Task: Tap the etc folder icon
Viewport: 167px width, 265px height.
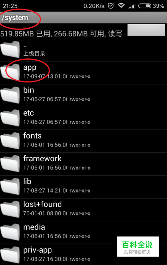Action: pyautogui.click(x=10, y=118)
